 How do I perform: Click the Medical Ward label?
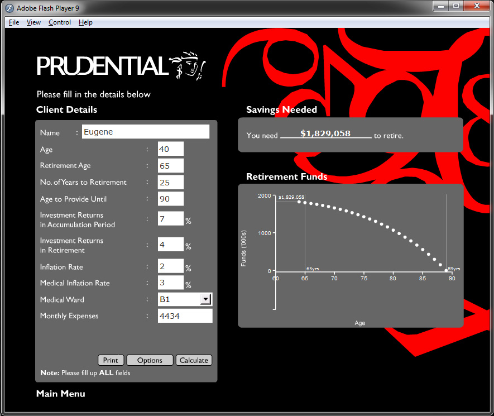tap(62, 300)
